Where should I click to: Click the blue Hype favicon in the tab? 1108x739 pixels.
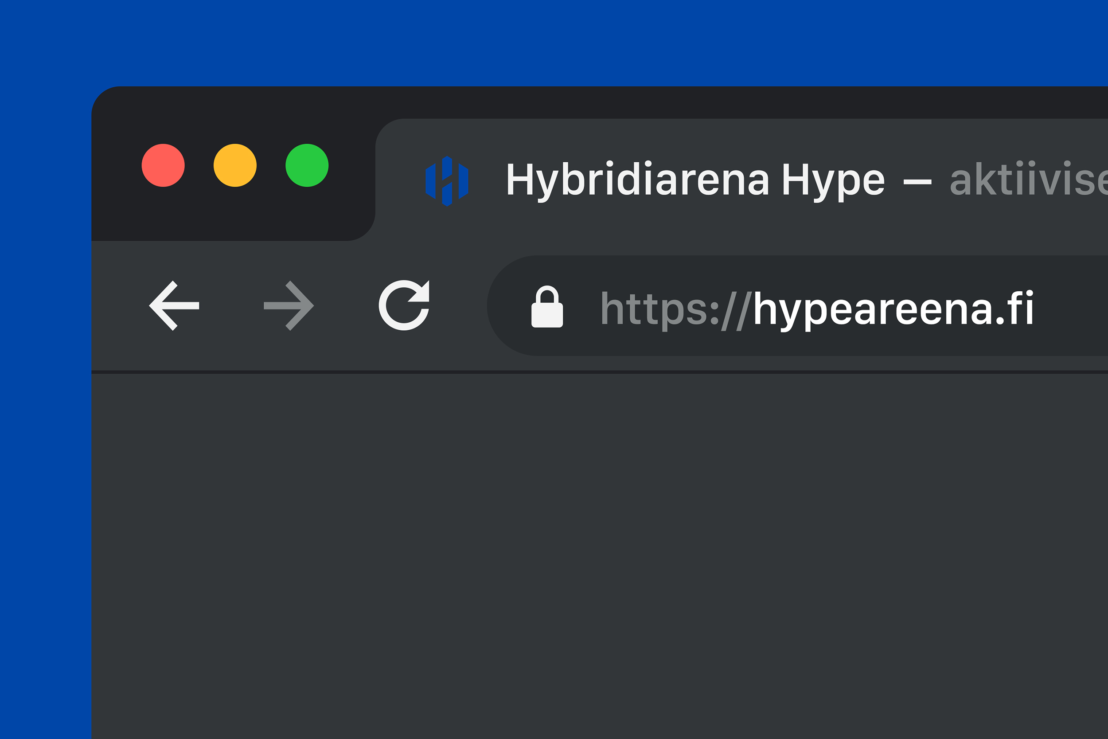(447, 181)
